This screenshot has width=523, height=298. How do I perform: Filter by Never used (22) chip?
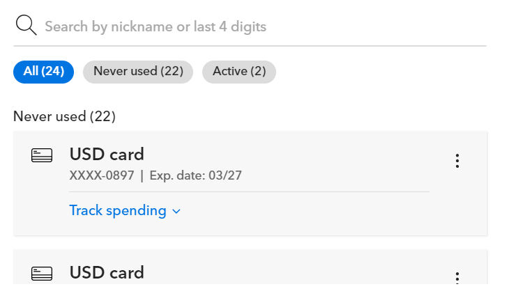138,72
